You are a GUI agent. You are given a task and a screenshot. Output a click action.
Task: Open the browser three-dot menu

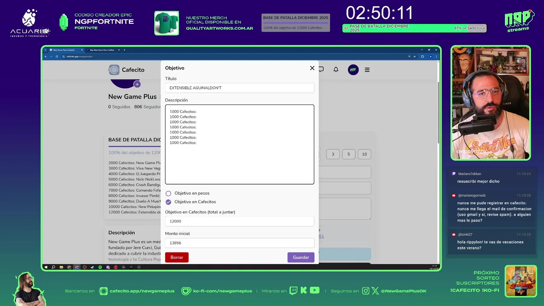[x=436, y=57]
